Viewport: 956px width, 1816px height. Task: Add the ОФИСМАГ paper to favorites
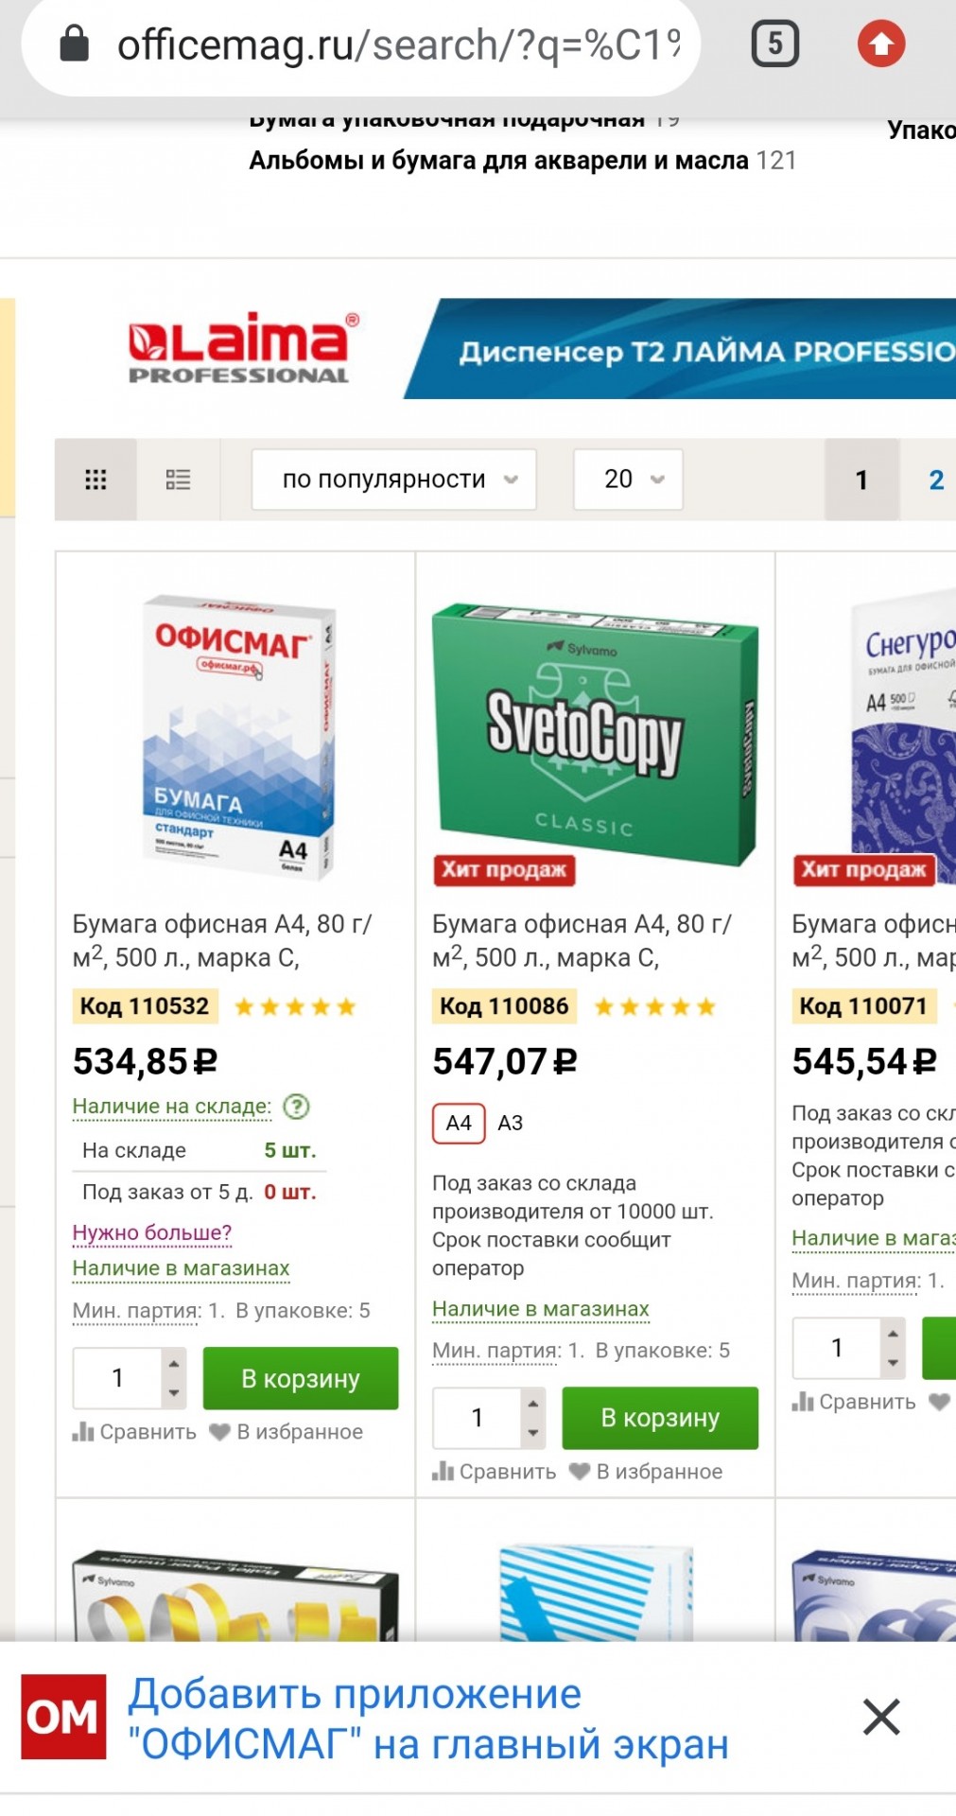[x=287, y=1432]
